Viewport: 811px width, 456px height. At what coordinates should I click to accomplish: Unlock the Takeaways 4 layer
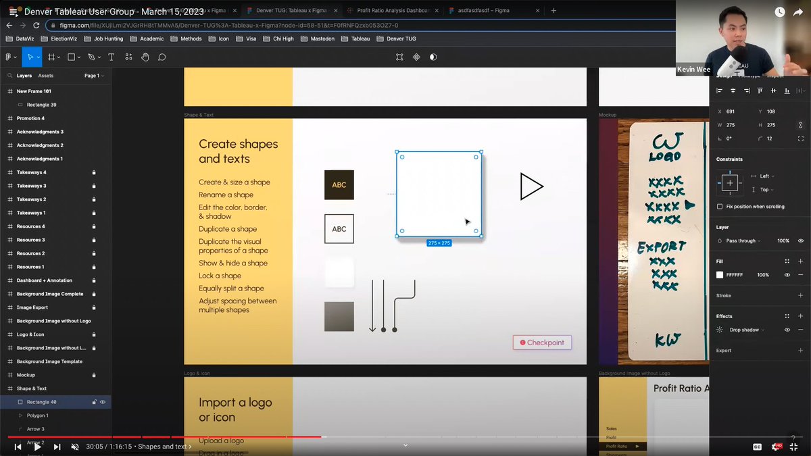[94, 172]
